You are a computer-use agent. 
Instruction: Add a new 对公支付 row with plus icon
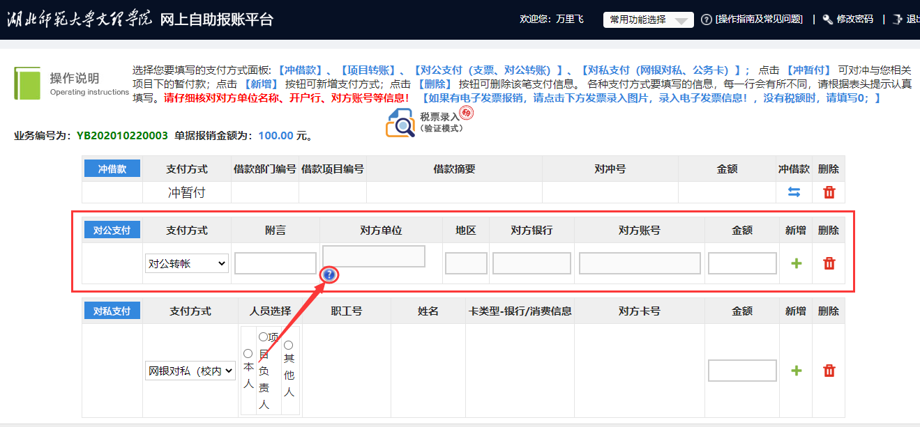796,263
